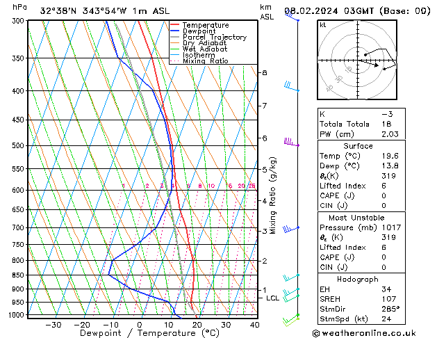The image size is (437, 338).
Task: Click the PW (cm) value row
Action: coord(357,134)
